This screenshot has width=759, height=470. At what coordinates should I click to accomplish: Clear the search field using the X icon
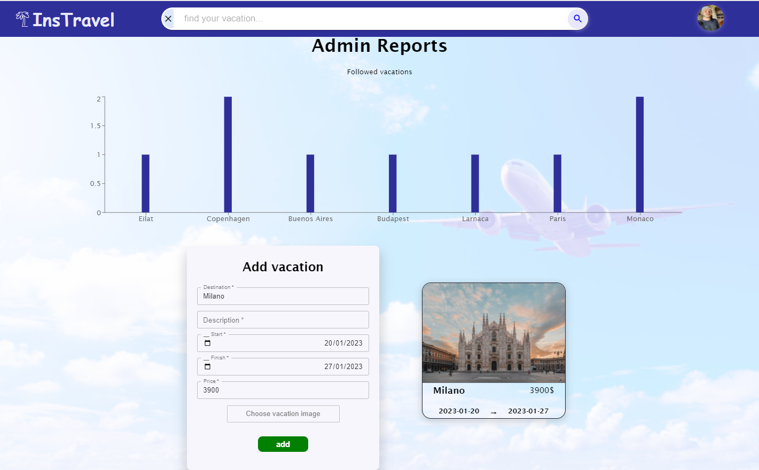(168, 18)
